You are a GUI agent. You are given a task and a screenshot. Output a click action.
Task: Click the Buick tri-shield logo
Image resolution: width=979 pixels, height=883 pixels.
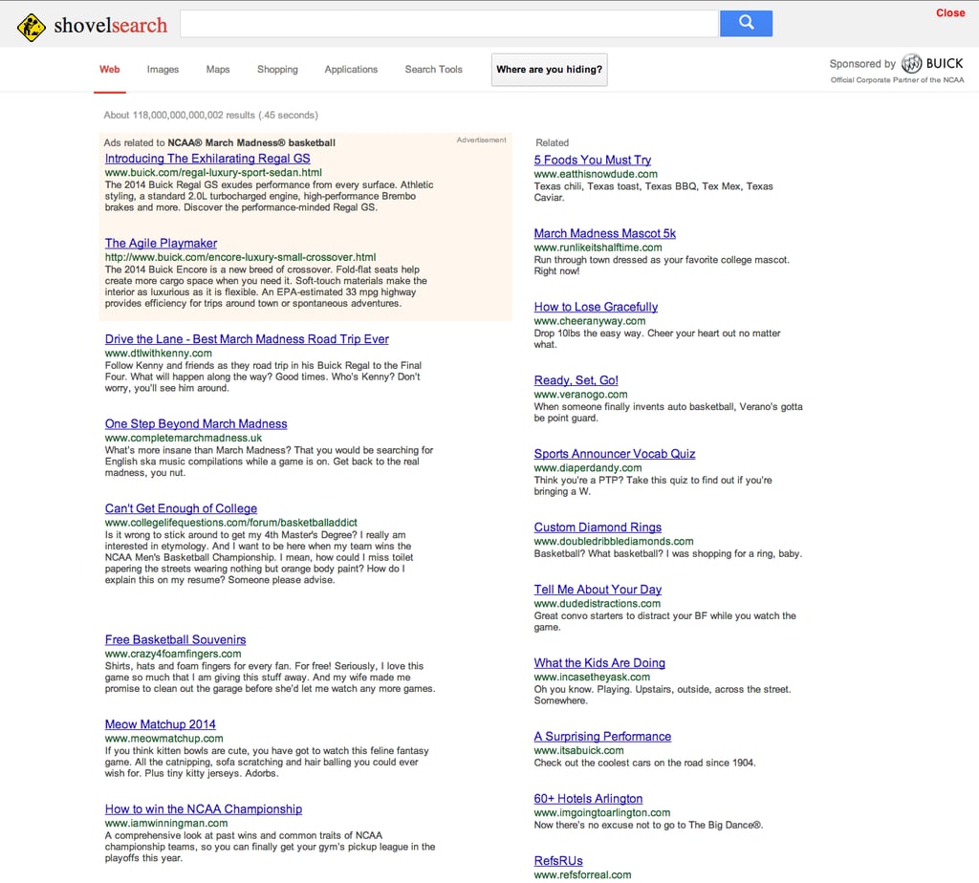tap(911, 64)
